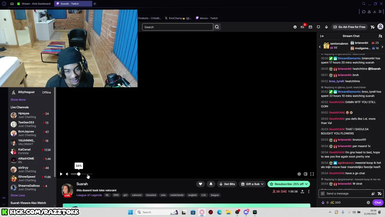Open the Bits diamond icon in header
Viewport: 385px width, 217px height.
[326, 27]
